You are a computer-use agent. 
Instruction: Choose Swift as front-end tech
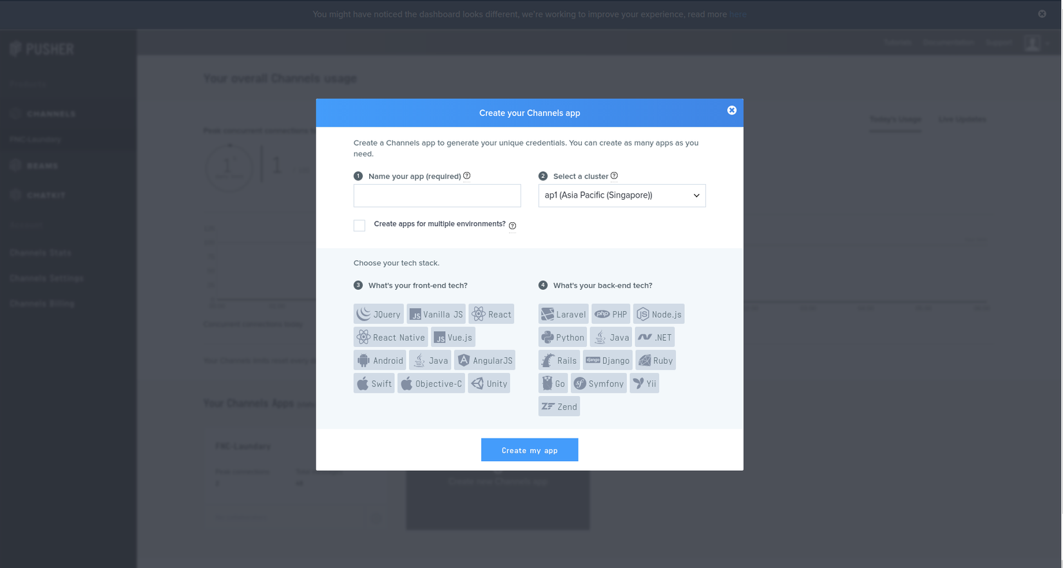(x=374, y=383)
